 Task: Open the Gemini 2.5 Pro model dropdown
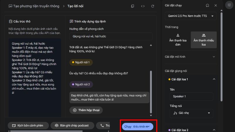click(x=191, y=16)
